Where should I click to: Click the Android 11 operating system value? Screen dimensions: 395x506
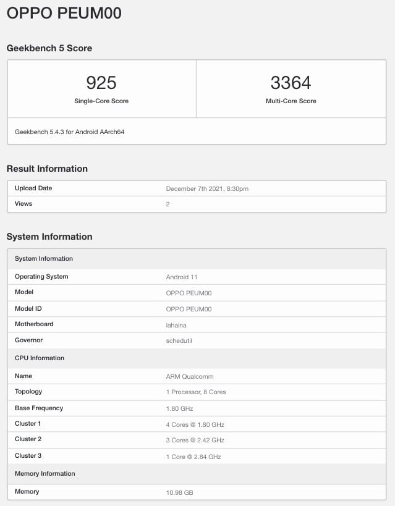click(x=182, y=277)
